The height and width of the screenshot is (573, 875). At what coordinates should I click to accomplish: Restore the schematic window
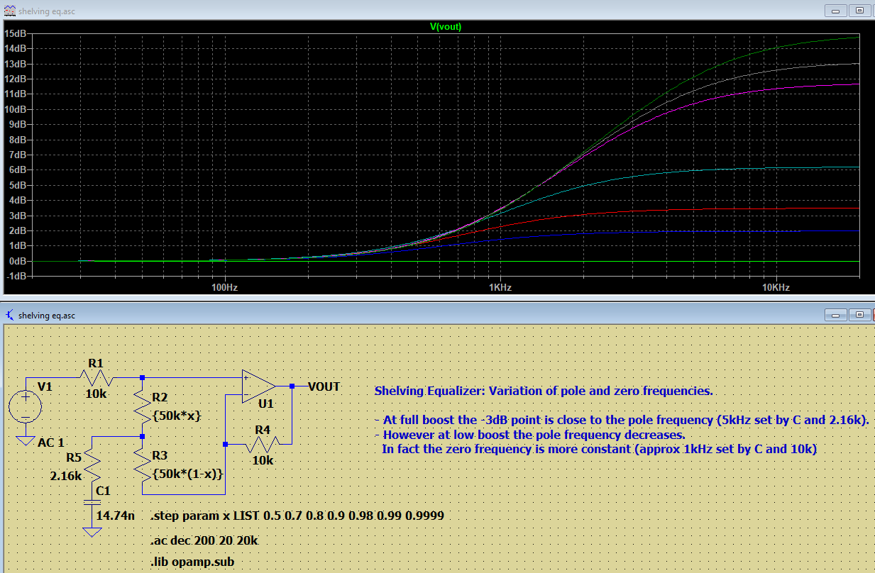(x=859, y=314)
